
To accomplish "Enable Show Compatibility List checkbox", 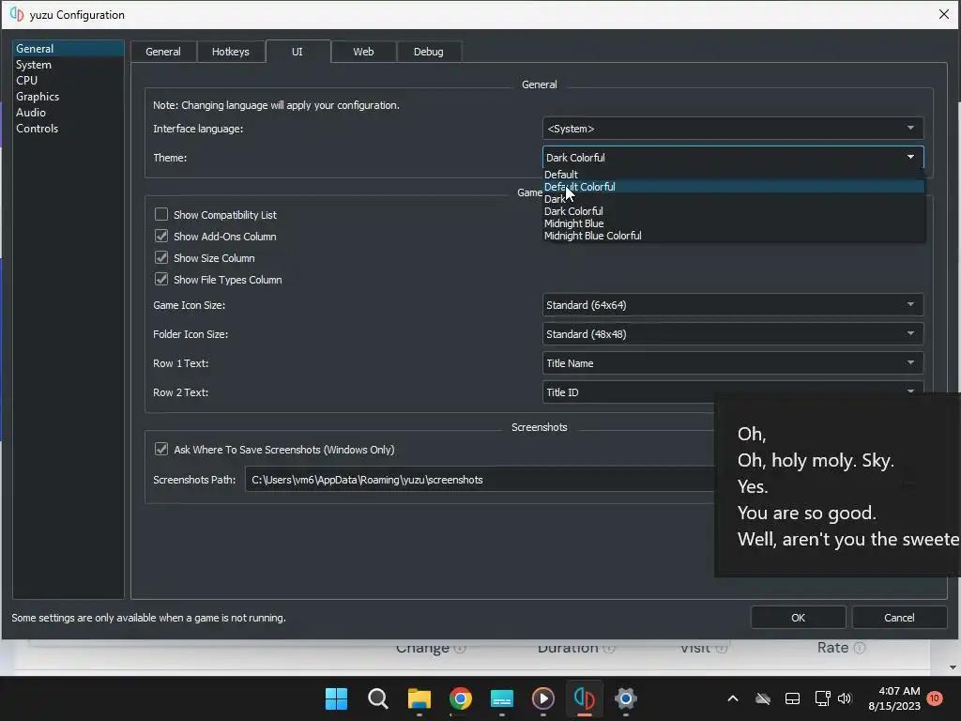I will coord(161,214).
